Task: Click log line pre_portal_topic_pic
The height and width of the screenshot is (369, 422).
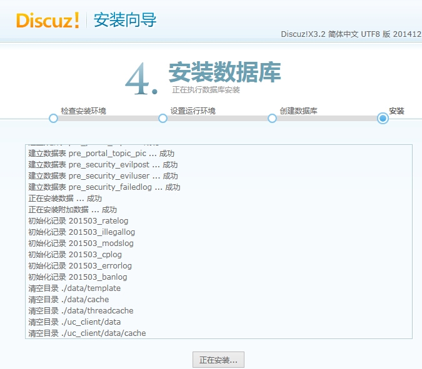Action: (101, 154)
